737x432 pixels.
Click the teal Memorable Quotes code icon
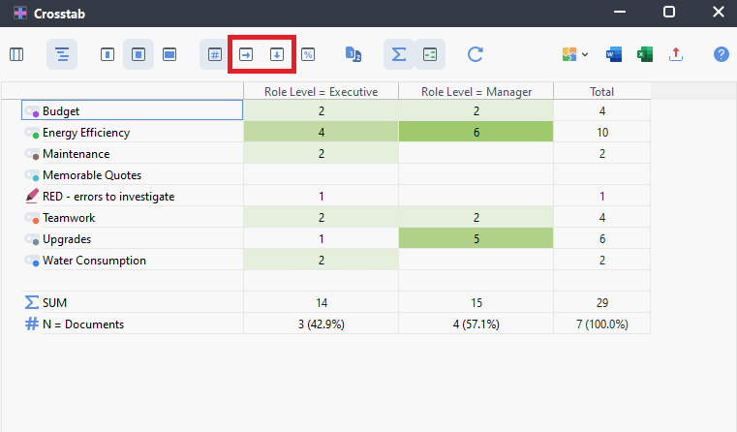(x=32, y=176)
